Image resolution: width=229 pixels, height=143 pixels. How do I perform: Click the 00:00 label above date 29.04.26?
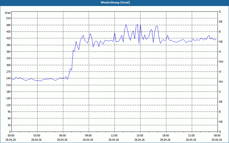217,136
